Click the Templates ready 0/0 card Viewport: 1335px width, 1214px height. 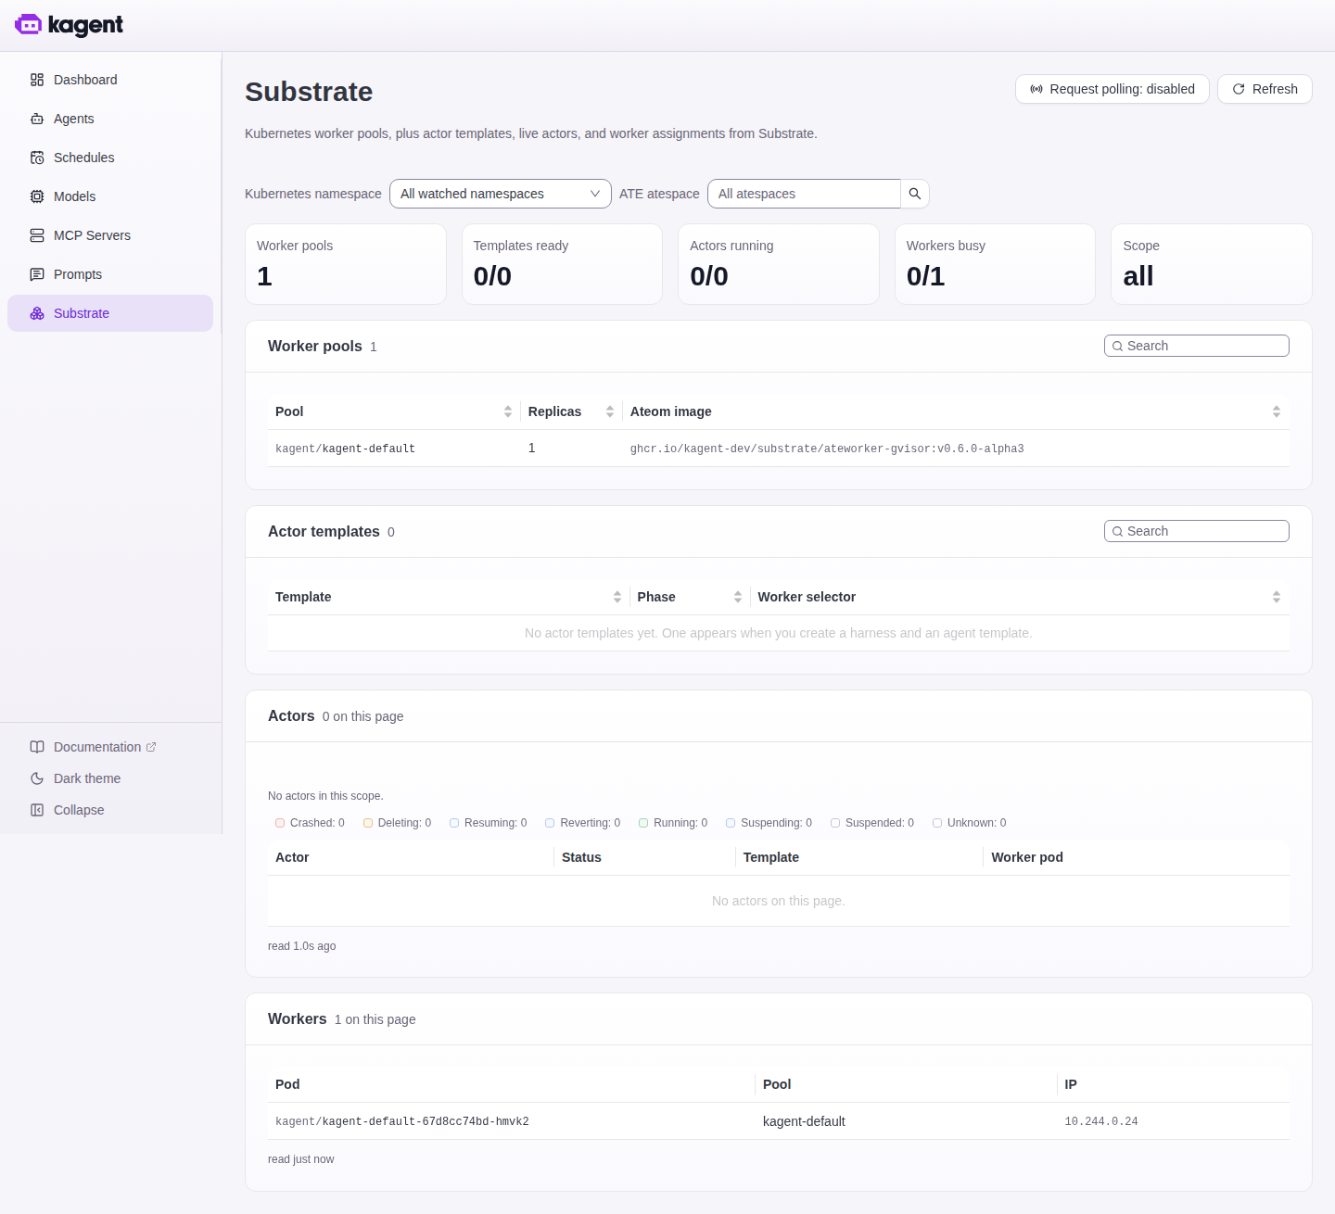pyautogui.click(x=562, y=264)
